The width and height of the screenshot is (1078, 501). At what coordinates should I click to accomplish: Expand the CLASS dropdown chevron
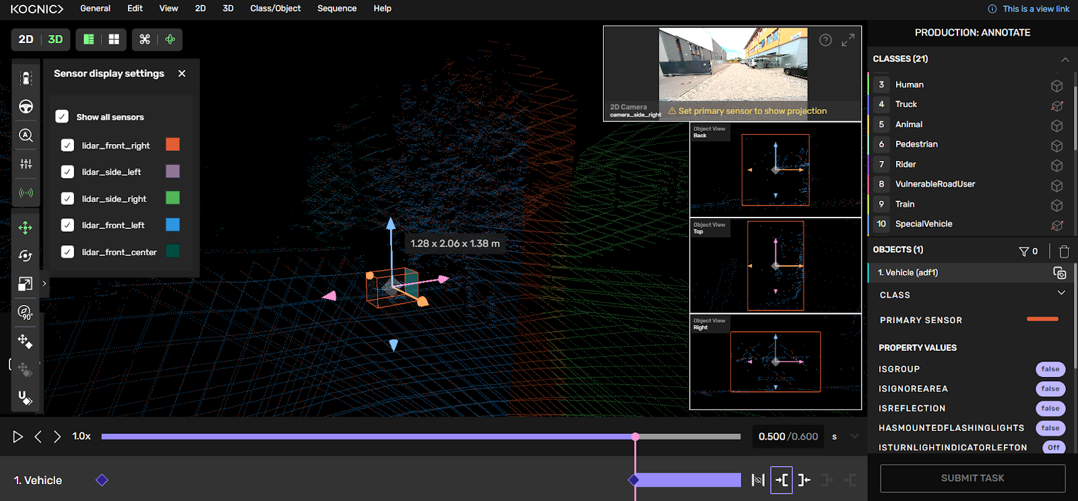1061,293
